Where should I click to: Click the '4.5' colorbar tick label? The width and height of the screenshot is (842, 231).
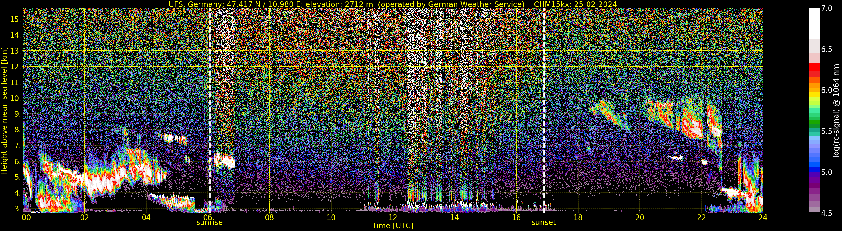pyautogui.click(x=827, y=213)
